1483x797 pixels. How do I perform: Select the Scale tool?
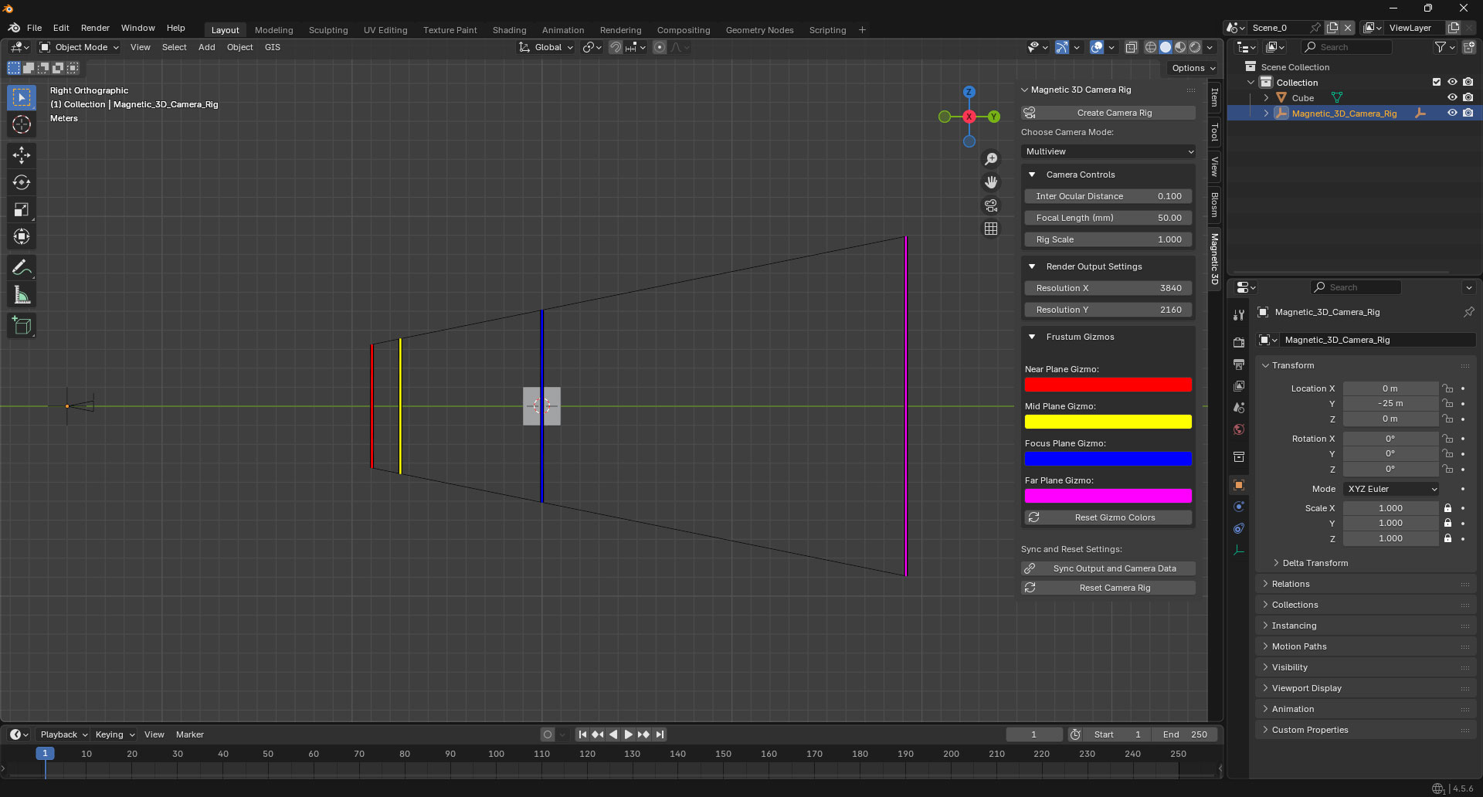coord(22,209)
